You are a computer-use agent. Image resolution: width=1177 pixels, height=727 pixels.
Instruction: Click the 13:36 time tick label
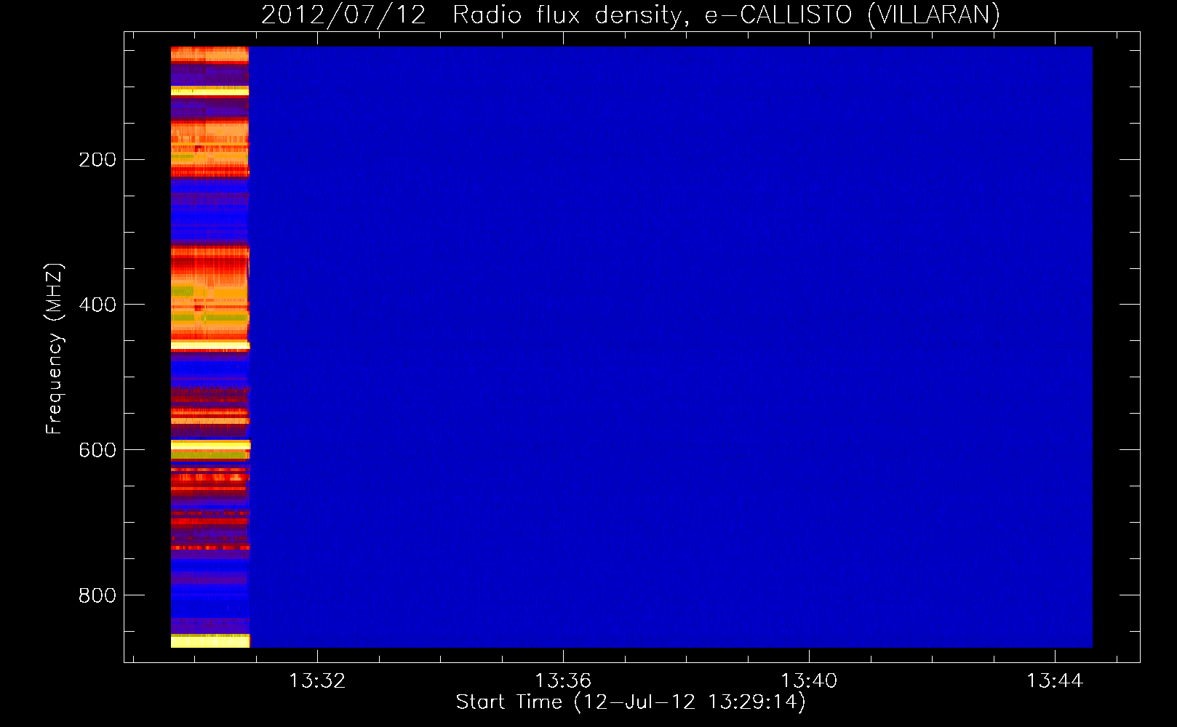pos(563,681)
